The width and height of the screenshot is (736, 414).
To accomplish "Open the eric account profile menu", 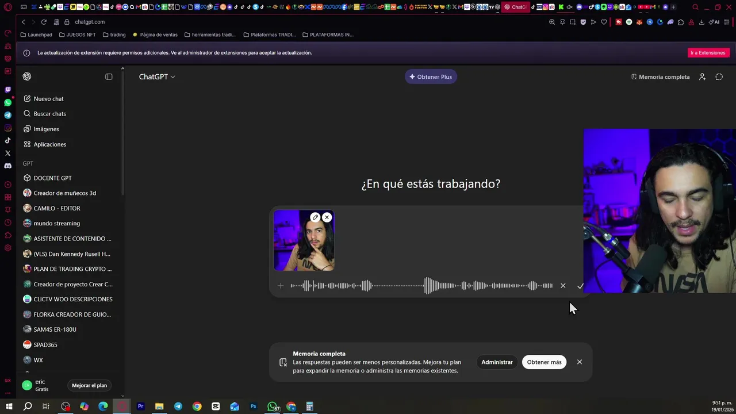I will (43, 386).
